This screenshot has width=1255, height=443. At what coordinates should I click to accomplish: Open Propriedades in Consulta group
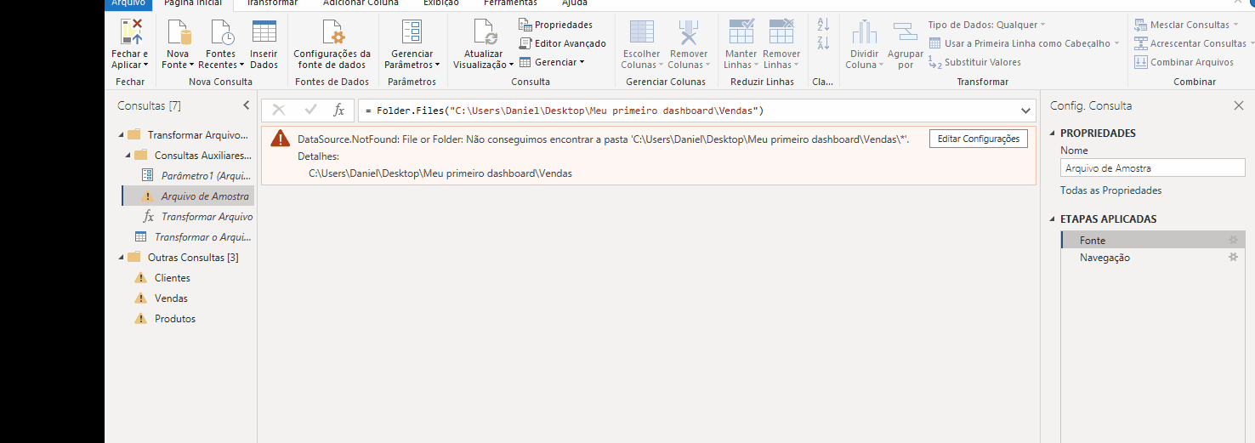(x=556, y=25)
